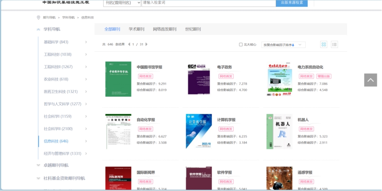Select 工程科技II (1267) category
Image resolution: width=382 pixels, height=191 pixels.
58,67
